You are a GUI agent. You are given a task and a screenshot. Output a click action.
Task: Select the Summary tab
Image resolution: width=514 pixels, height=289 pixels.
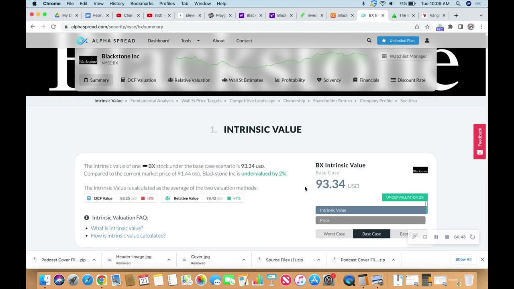(x=96, y=80)
